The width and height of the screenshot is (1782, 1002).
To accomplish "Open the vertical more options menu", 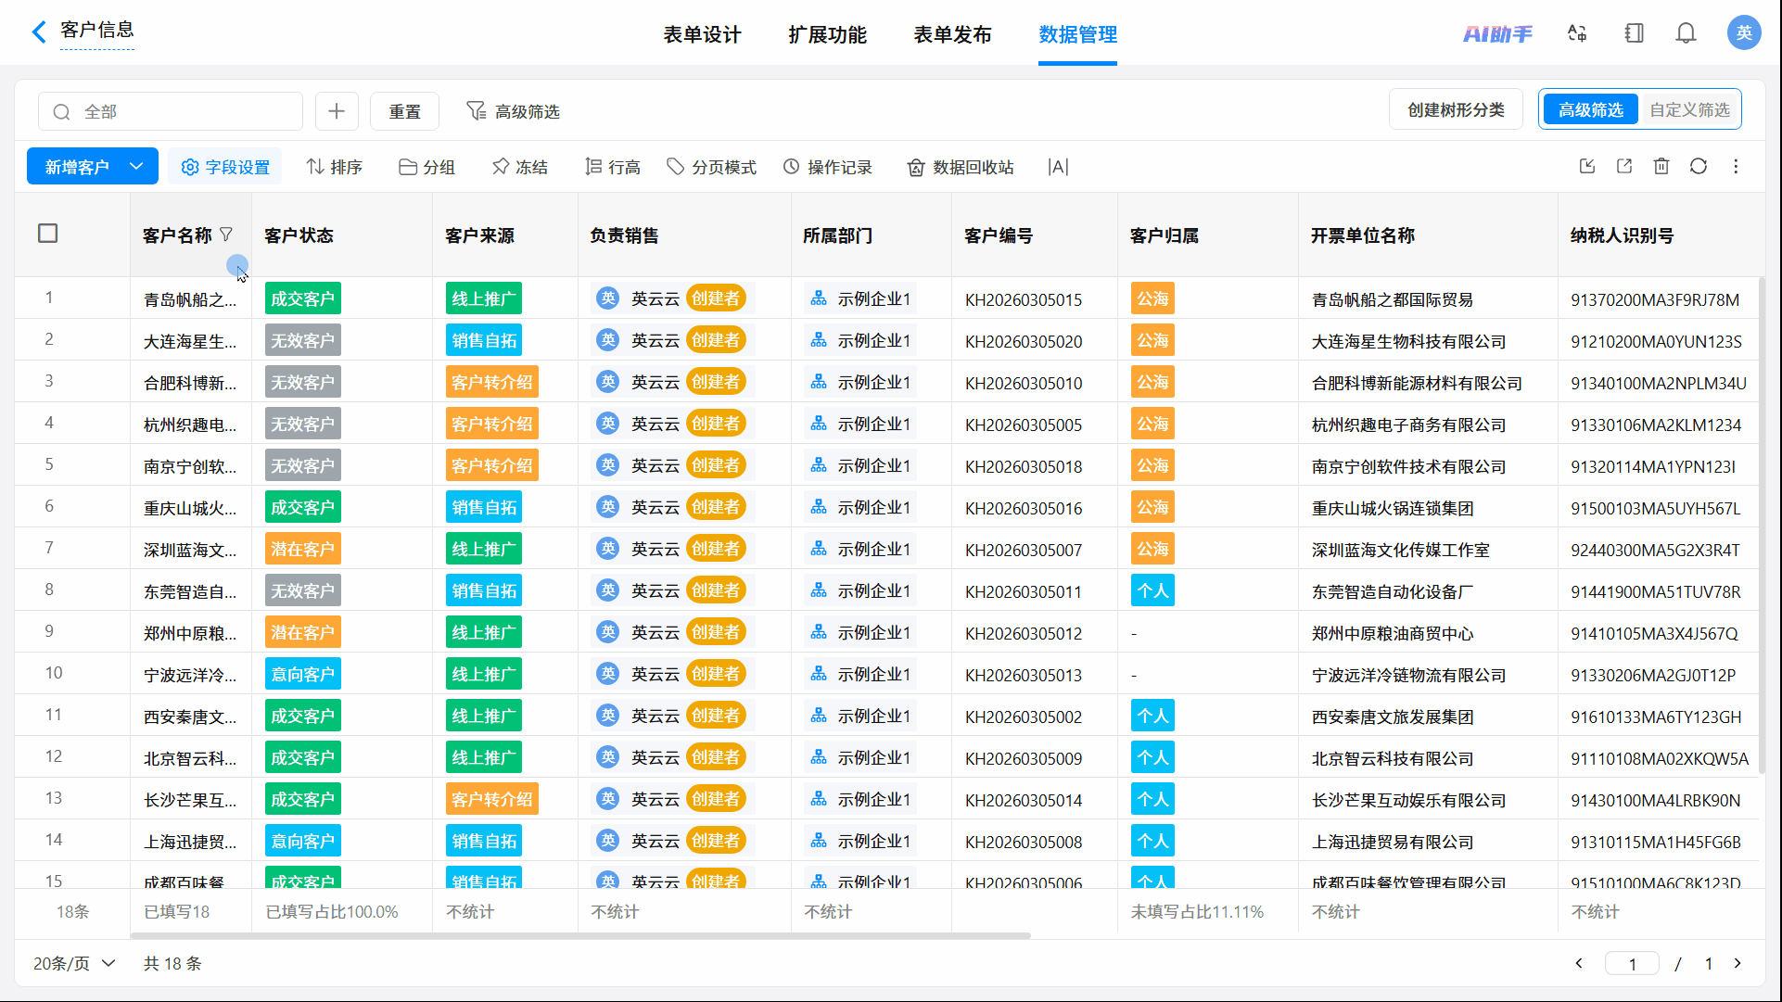I will pos(1736,166).
